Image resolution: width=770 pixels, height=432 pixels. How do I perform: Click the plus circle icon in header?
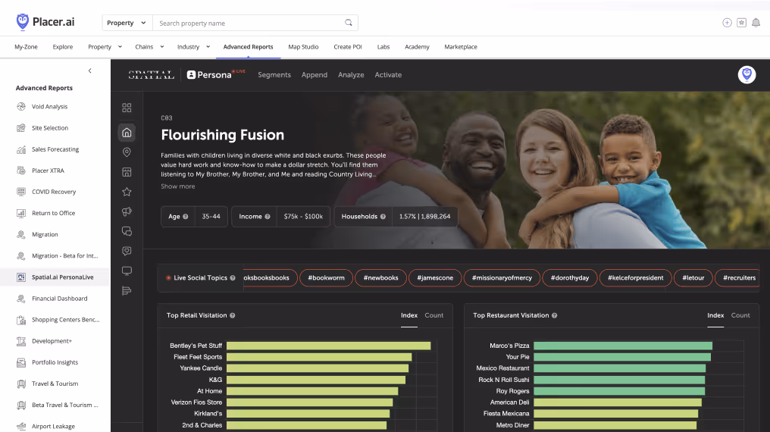(x=727, y=23)
